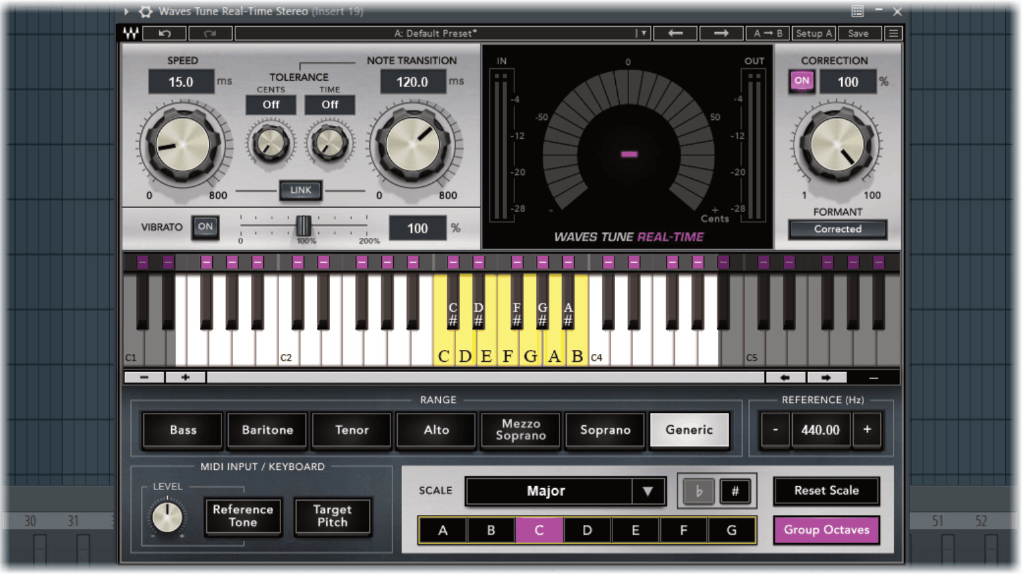Toggle flat notation with the ♭ button
The width and height of the screenshot is (1022, 574).
(x=698, y=491)
